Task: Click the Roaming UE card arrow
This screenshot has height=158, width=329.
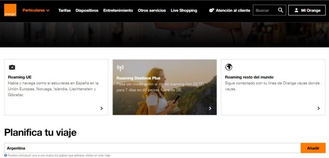Action: pyautogui.click(x=102, y=108)
